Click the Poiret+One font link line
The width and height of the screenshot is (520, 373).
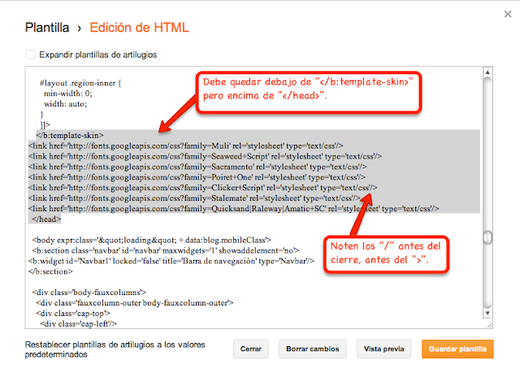[x=197, y=177]
